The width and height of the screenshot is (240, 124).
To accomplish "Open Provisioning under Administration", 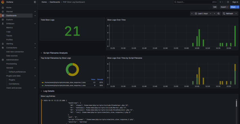I will (11, 64).
